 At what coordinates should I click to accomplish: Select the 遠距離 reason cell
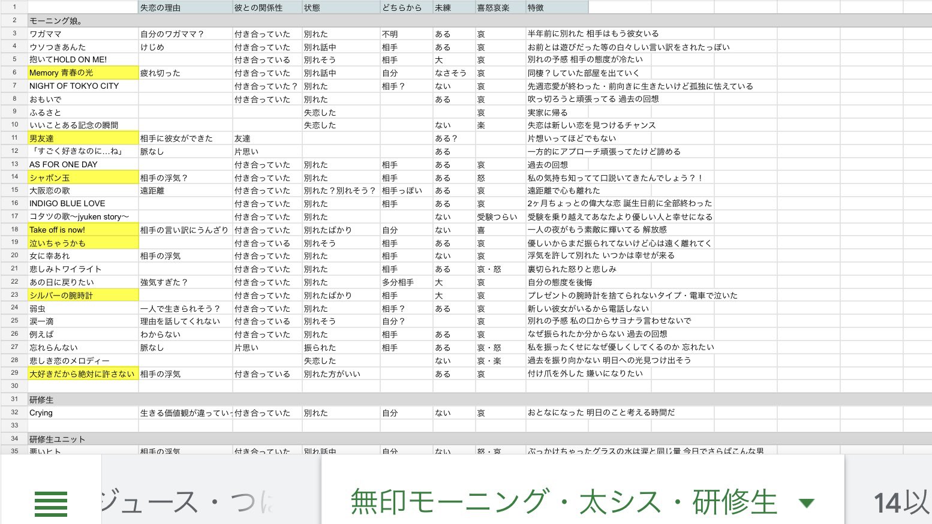click(186, 191)
